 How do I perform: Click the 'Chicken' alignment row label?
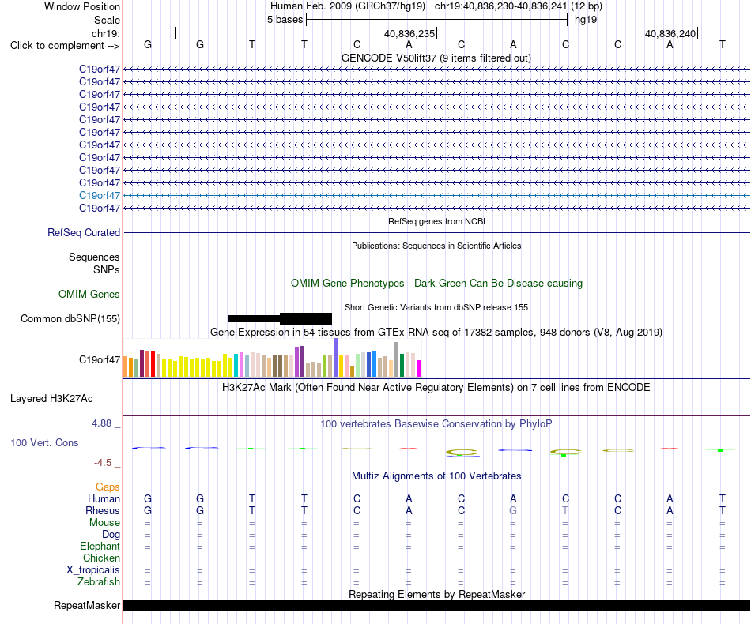click(101, 558)
